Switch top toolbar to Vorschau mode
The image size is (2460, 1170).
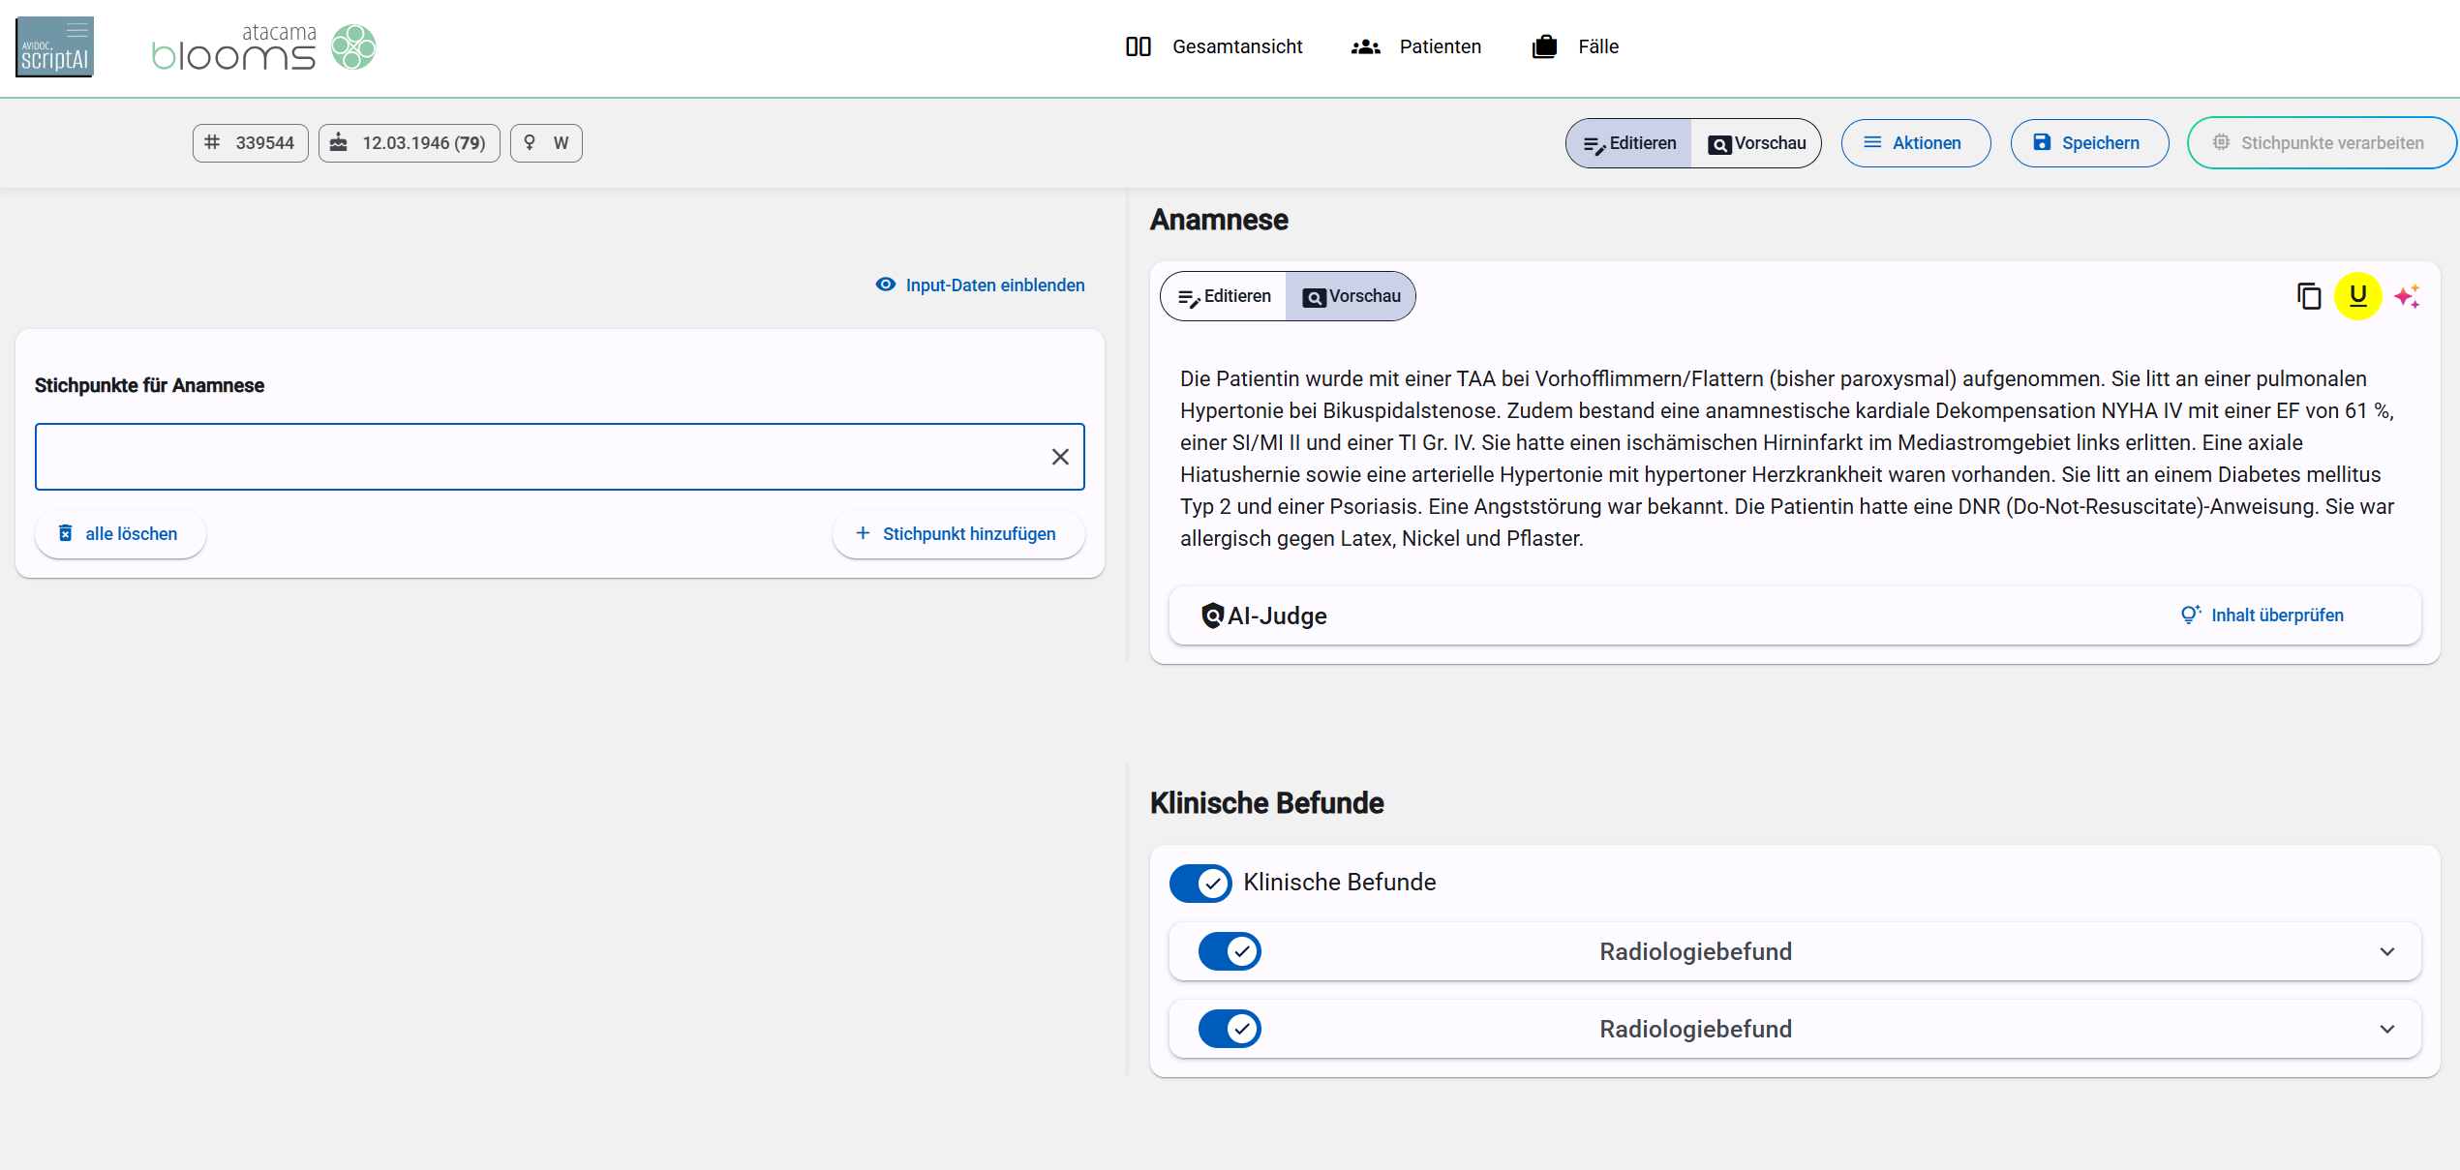point(1756,143)
